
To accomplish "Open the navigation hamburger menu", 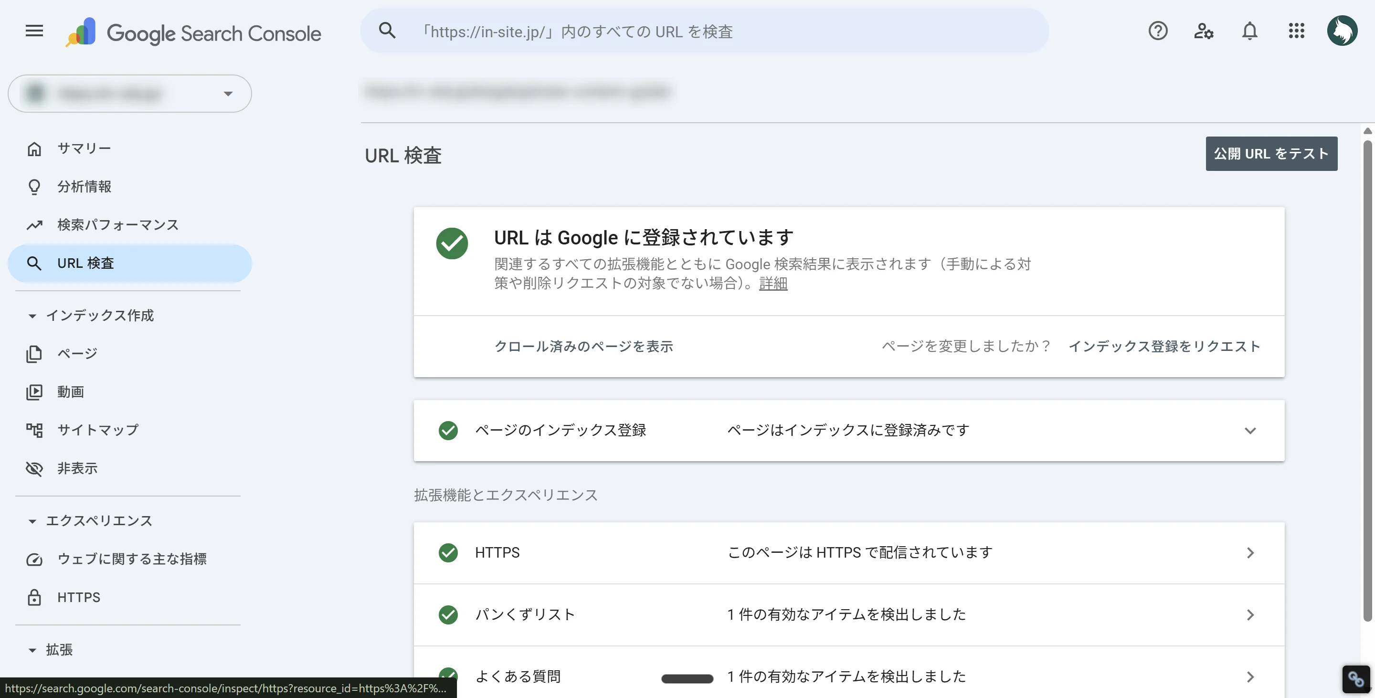I will coord(33,31).
